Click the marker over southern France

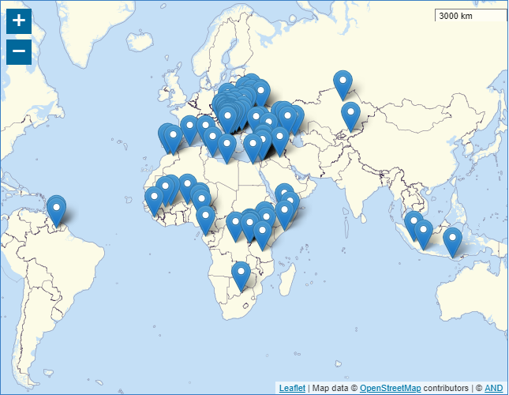189,131
